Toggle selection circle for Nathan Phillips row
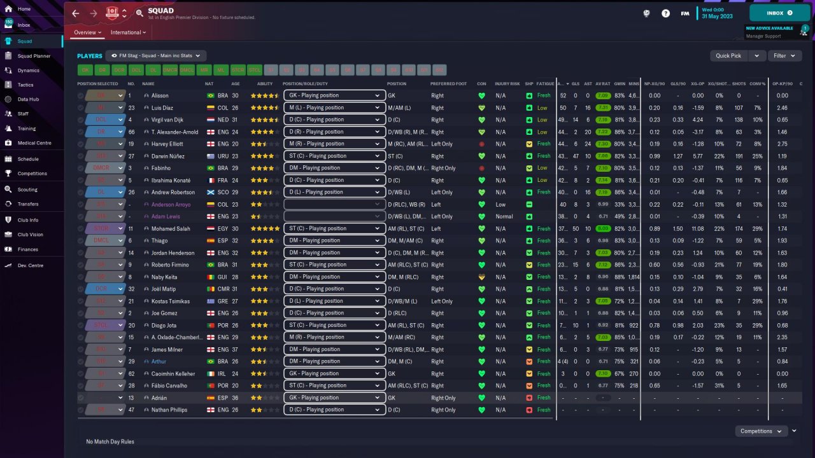This screenshot has height=458, width=815. (x=81, y=410)
